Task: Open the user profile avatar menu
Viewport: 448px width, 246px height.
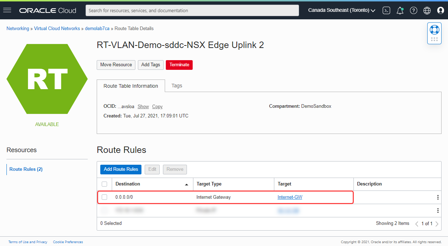Action: 440,10
